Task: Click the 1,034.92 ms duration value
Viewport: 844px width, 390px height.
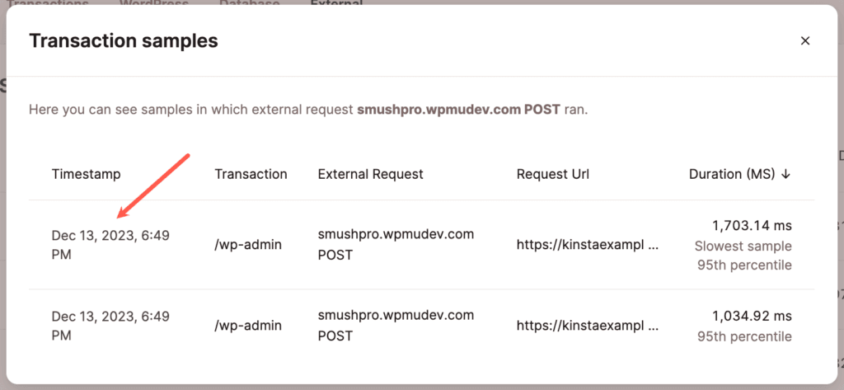Action: pyautogui.click(x=752, y=316)
